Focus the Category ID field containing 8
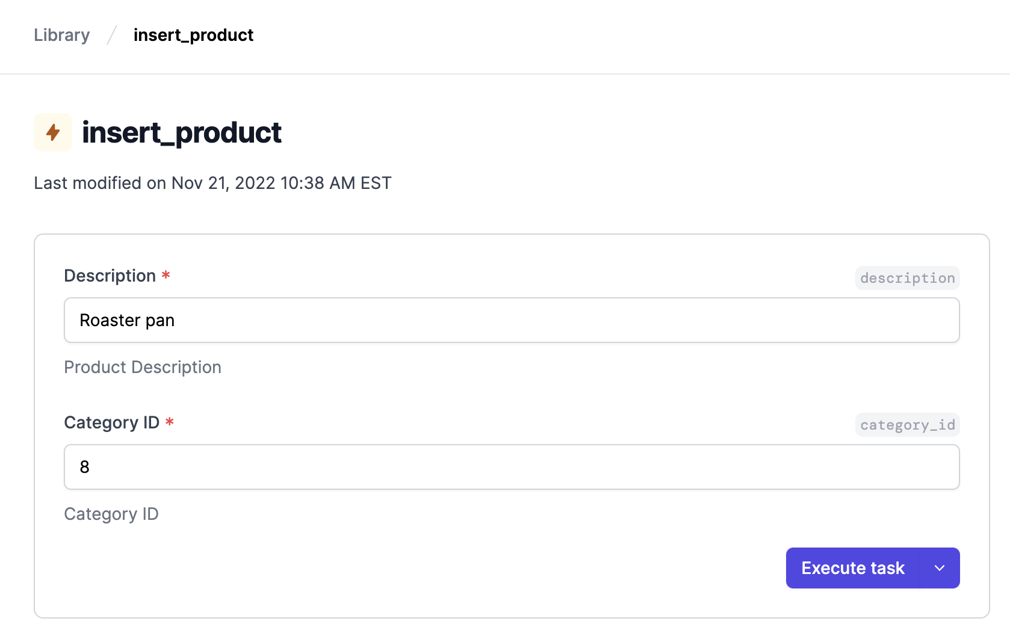 (512, 467)
